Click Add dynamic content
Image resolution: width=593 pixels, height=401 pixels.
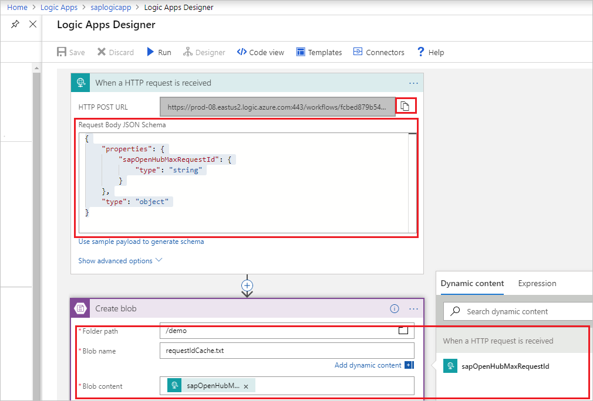369,365
